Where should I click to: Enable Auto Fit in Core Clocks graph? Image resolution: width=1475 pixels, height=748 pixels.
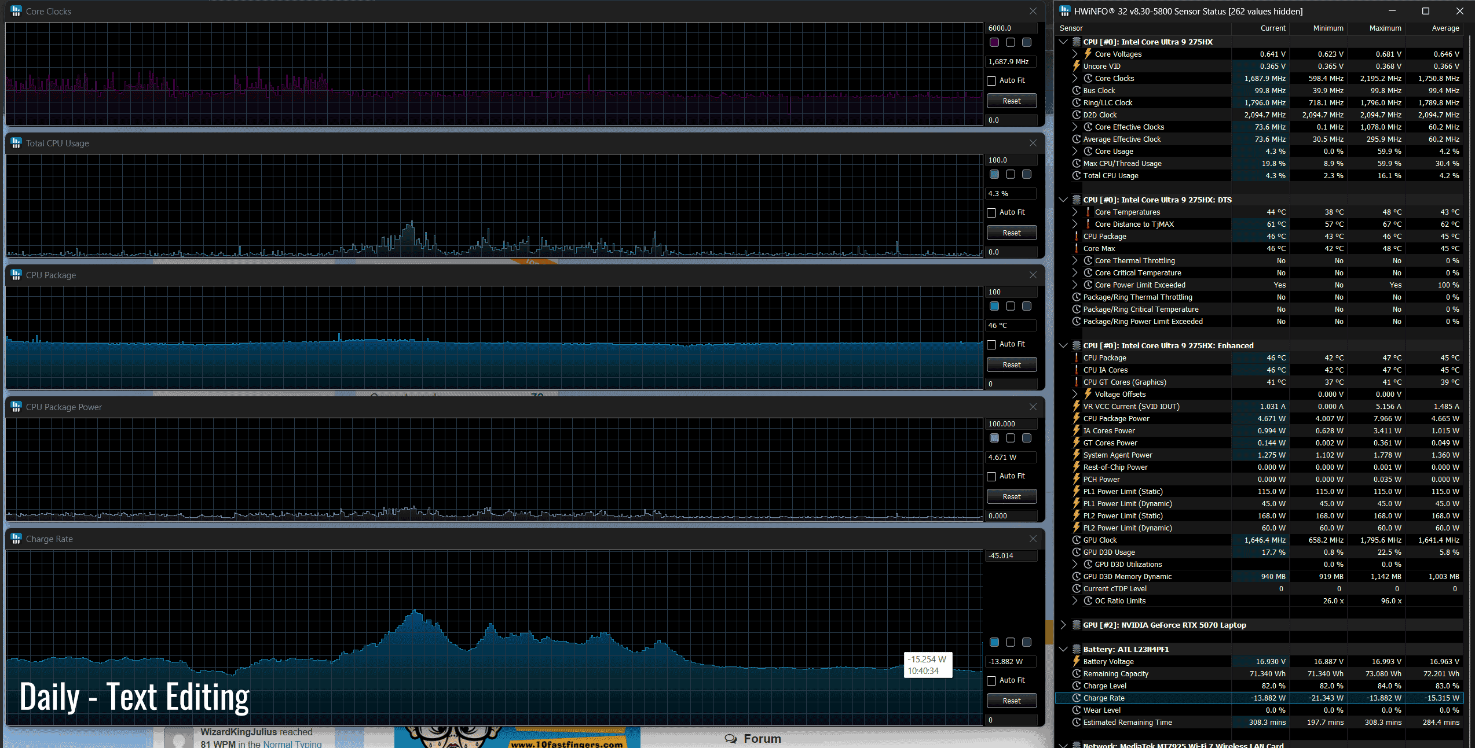coord(992,80)
